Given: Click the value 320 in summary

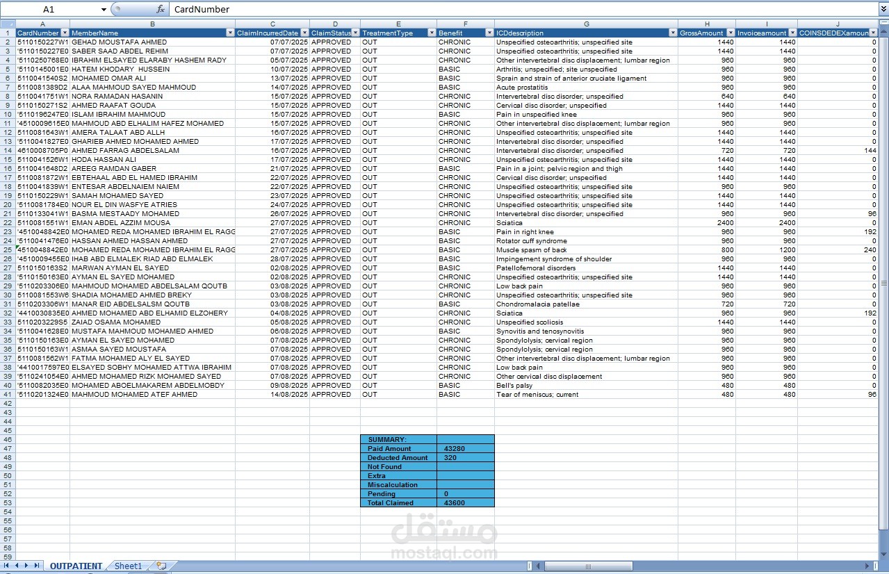Looking at the screenshot, I should [x=466, y=457].
